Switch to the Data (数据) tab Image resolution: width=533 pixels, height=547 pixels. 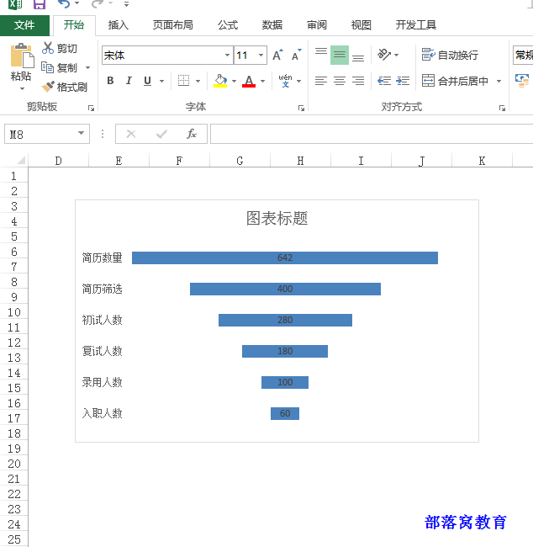pyautogui.click(x=272, y=25)
